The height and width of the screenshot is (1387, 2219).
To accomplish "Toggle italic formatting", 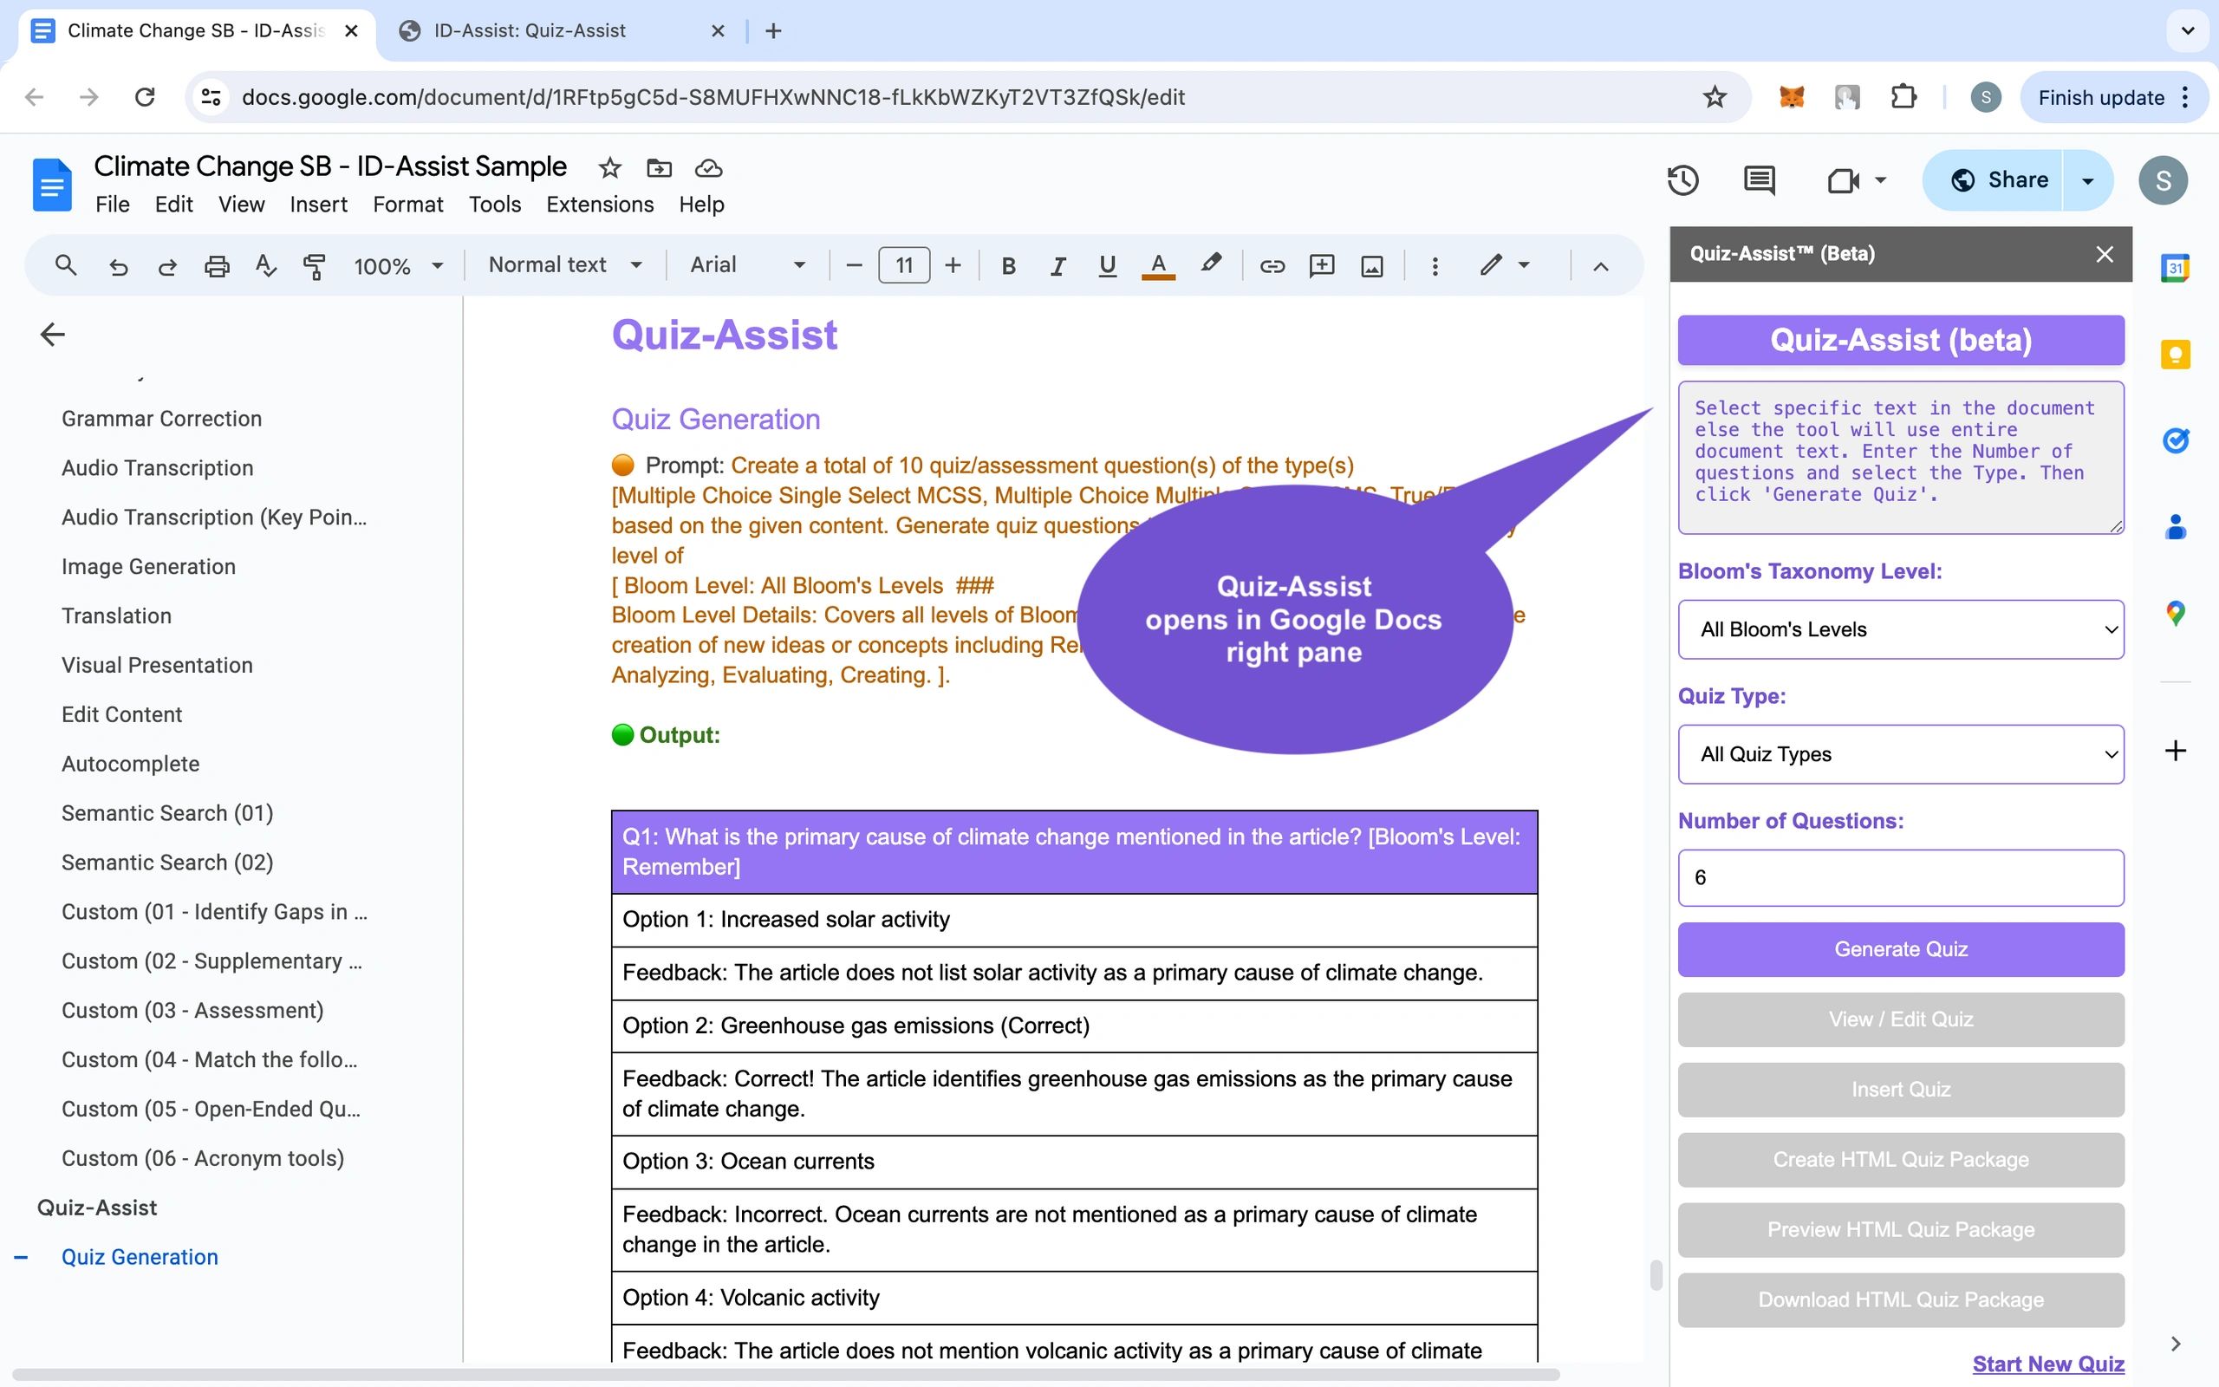I will pos(1057,266).
